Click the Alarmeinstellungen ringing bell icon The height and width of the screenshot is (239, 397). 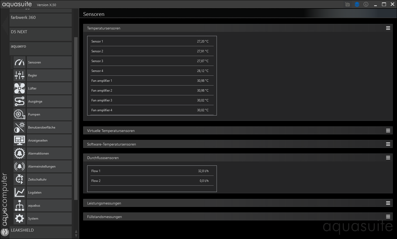pos(20,167)
